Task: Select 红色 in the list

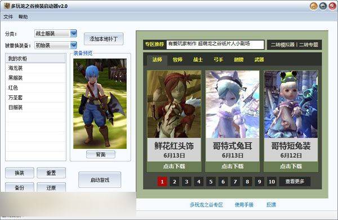Action: pyautogui.click(x=36, y=87)
